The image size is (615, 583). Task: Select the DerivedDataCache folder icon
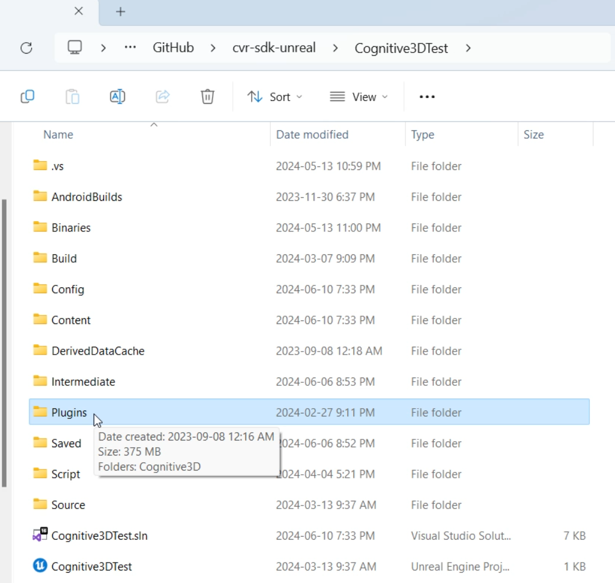(40, 350)
